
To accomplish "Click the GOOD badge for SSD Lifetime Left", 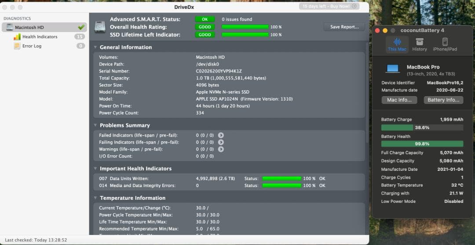I will pyautogui.click(x=205, y=35).
